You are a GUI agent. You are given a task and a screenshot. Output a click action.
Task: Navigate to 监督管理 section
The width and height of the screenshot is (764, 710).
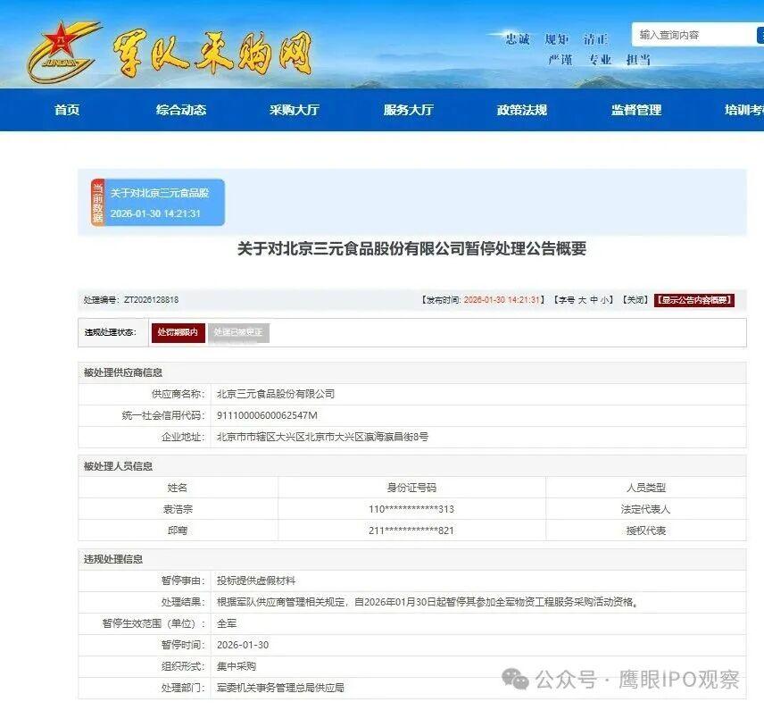coord(636,110)
